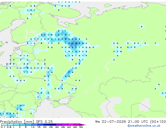Click the 'GFS 0.25' model label
The height and width of the screenshot is (128, 166).
pos(44,122)
